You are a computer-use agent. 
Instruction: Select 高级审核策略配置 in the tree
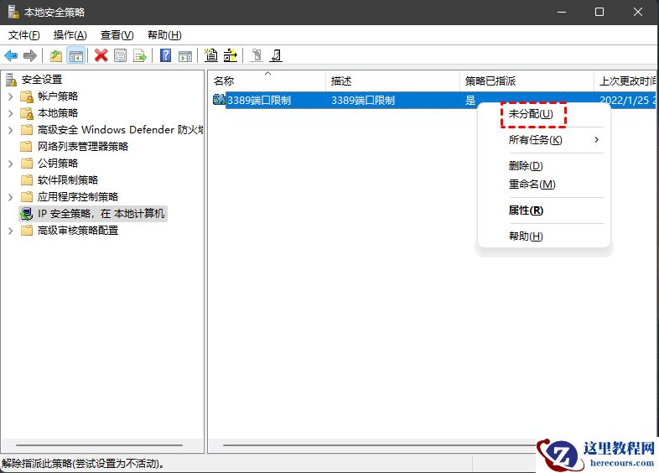tap(78, 231)
